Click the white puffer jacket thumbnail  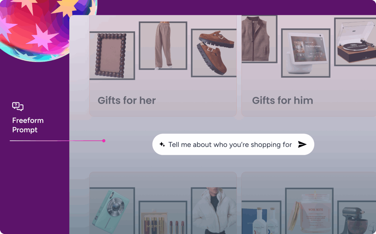[x=214, y=211]
